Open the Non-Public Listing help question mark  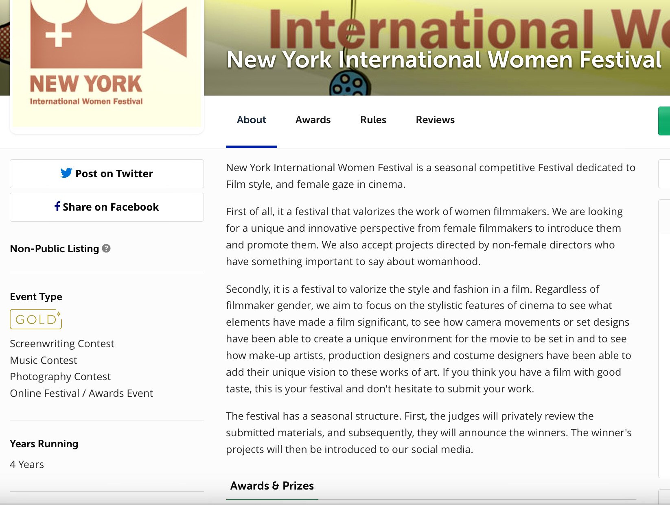click(106, 248)
